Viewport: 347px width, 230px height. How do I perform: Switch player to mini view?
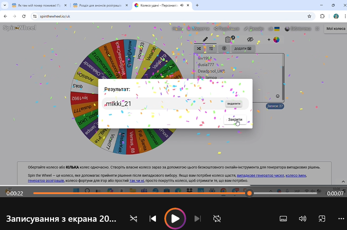(322, 219)
